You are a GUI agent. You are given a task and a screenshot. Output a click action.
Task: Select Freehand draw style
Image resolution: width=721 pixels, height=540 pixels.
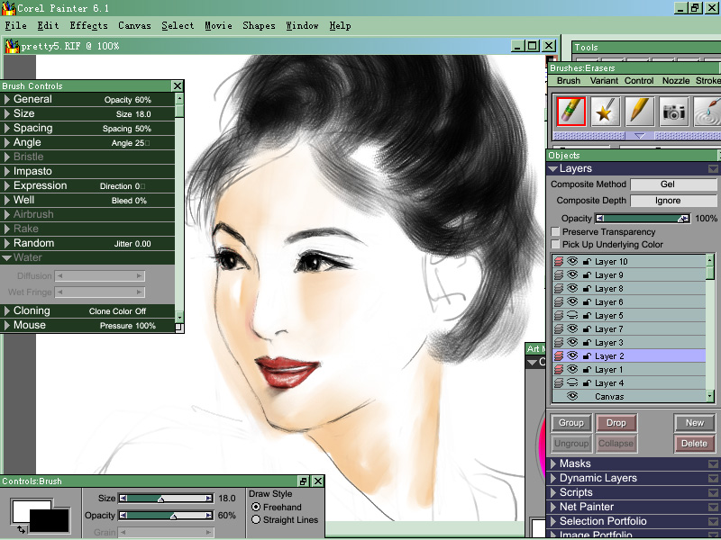[256, 507]
